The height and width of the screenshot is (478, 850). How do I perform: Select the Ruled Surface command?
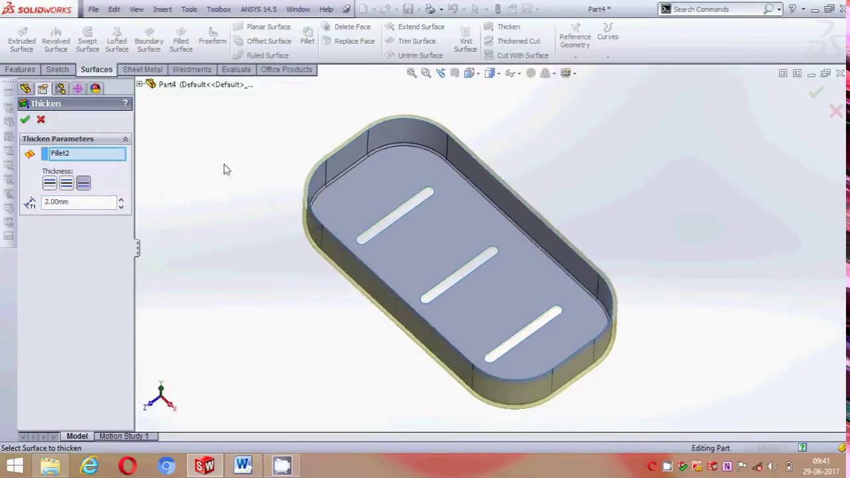[261, 55]
